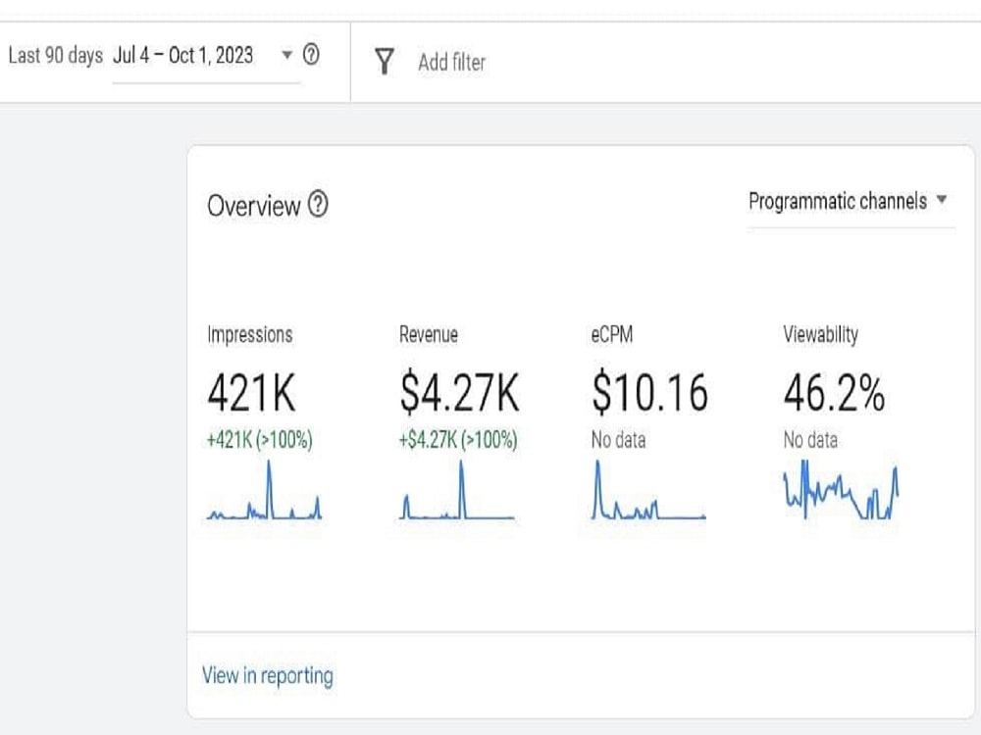Click the eCPM sparkline chart
This screenshot has width=981, height=735.
pyautogui.click(x=648, y=490)
